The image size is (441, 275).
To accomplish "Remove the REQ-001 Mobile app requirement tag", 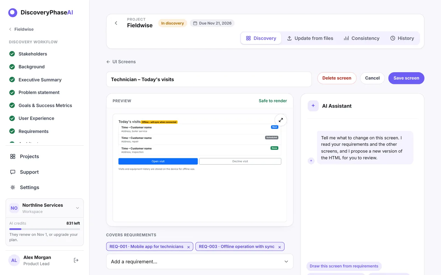I will [x=188, y=247].
